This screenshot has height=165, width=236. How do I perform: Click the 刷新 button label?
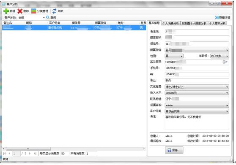pos(60,11)
